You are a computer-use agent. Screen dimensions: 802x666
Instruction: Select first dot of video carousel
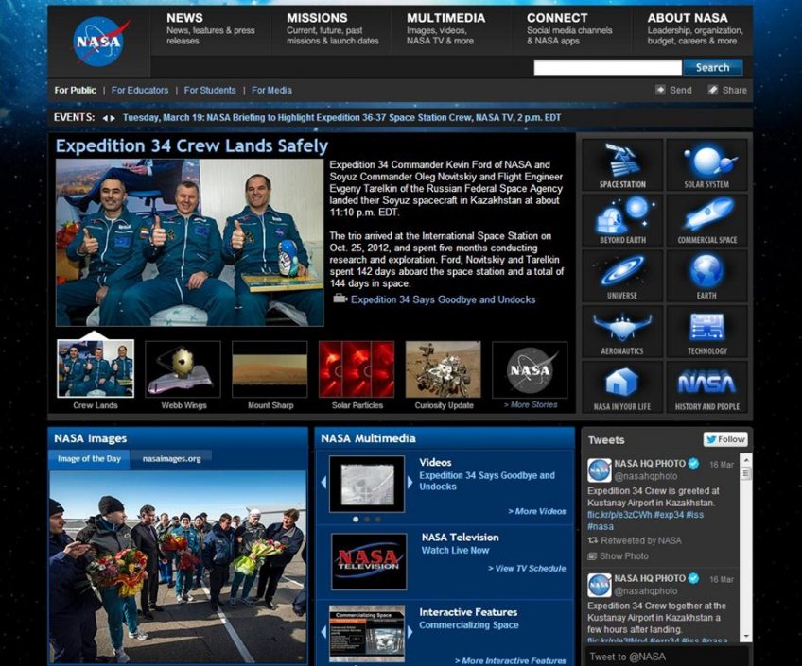[x=356, y=519]
